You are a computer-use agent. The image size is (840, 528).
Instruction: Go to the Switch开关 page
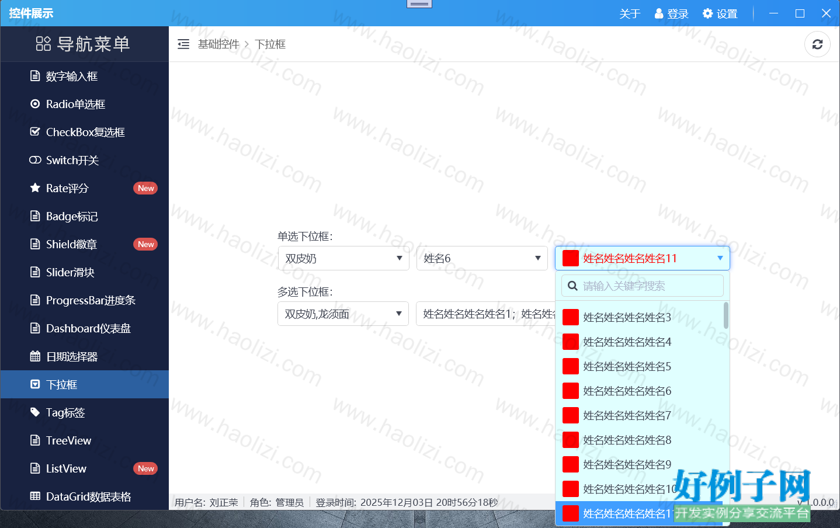tap(85, 160)
